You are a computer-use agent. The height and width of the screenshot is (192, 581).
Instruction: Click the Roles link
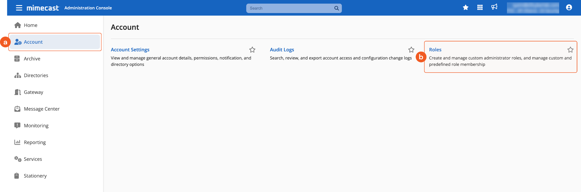435,50
